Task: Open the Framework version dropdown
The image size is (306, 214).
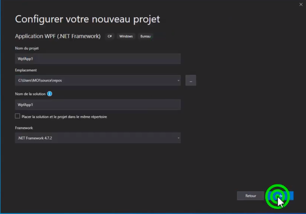Action: click(98, 138)
